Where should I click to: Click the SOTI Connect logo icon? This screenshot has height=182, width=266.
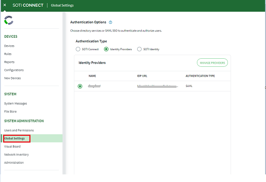click(9, 20)
